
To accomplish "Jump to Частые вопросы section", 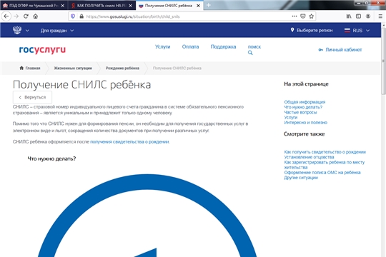I will point(300,112).
